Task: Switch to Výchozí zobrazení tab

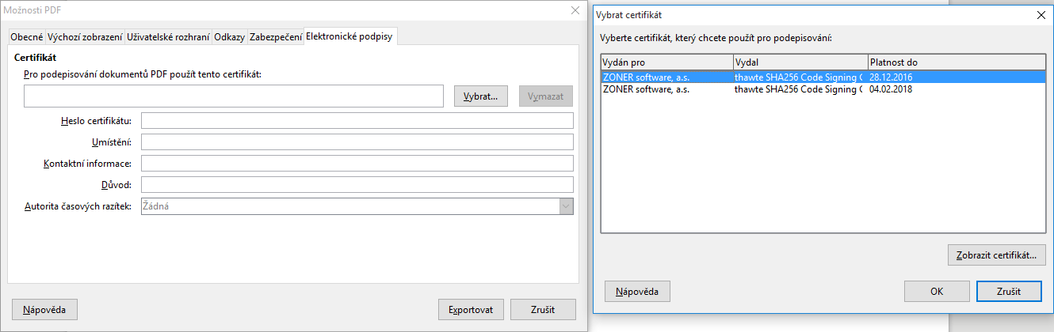Action: [x=85, y=36]
